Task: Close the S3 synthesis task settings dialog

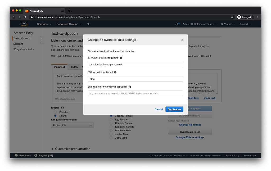Action: pos(182,40)
